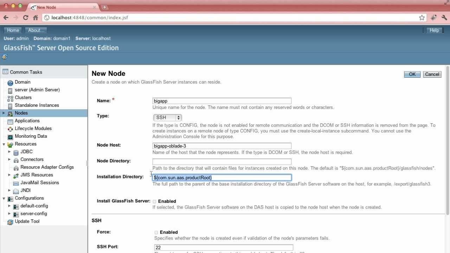
Task: Cancel the New Node form
Action: pos(432,74)
